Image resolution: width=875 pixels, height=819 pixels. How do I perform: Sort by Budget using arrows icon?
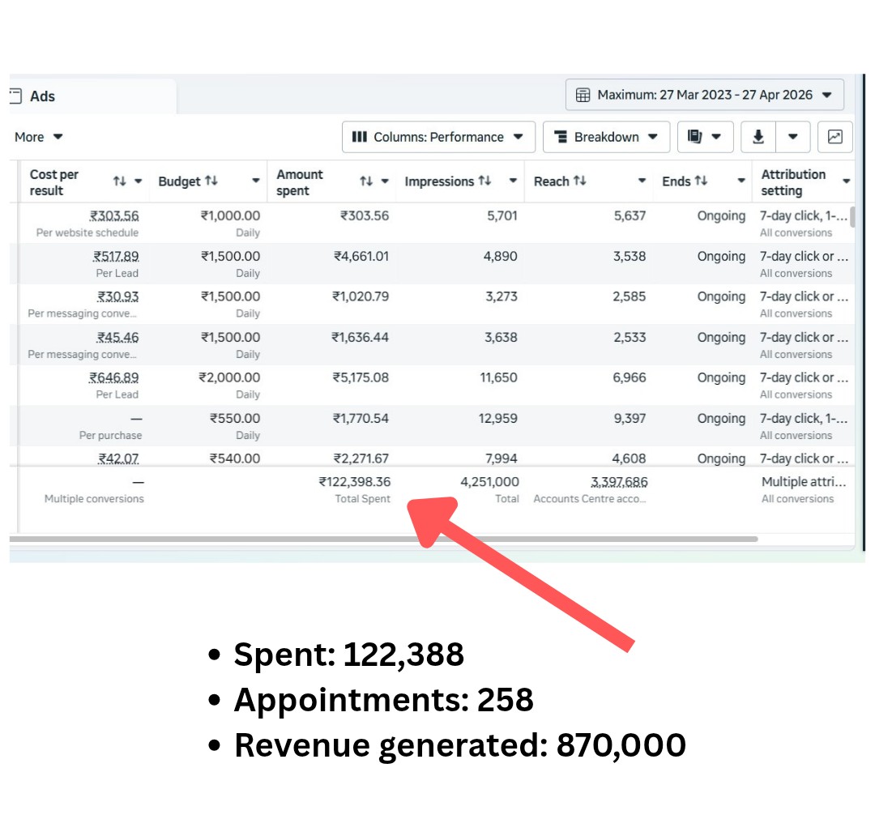(211, 181)
